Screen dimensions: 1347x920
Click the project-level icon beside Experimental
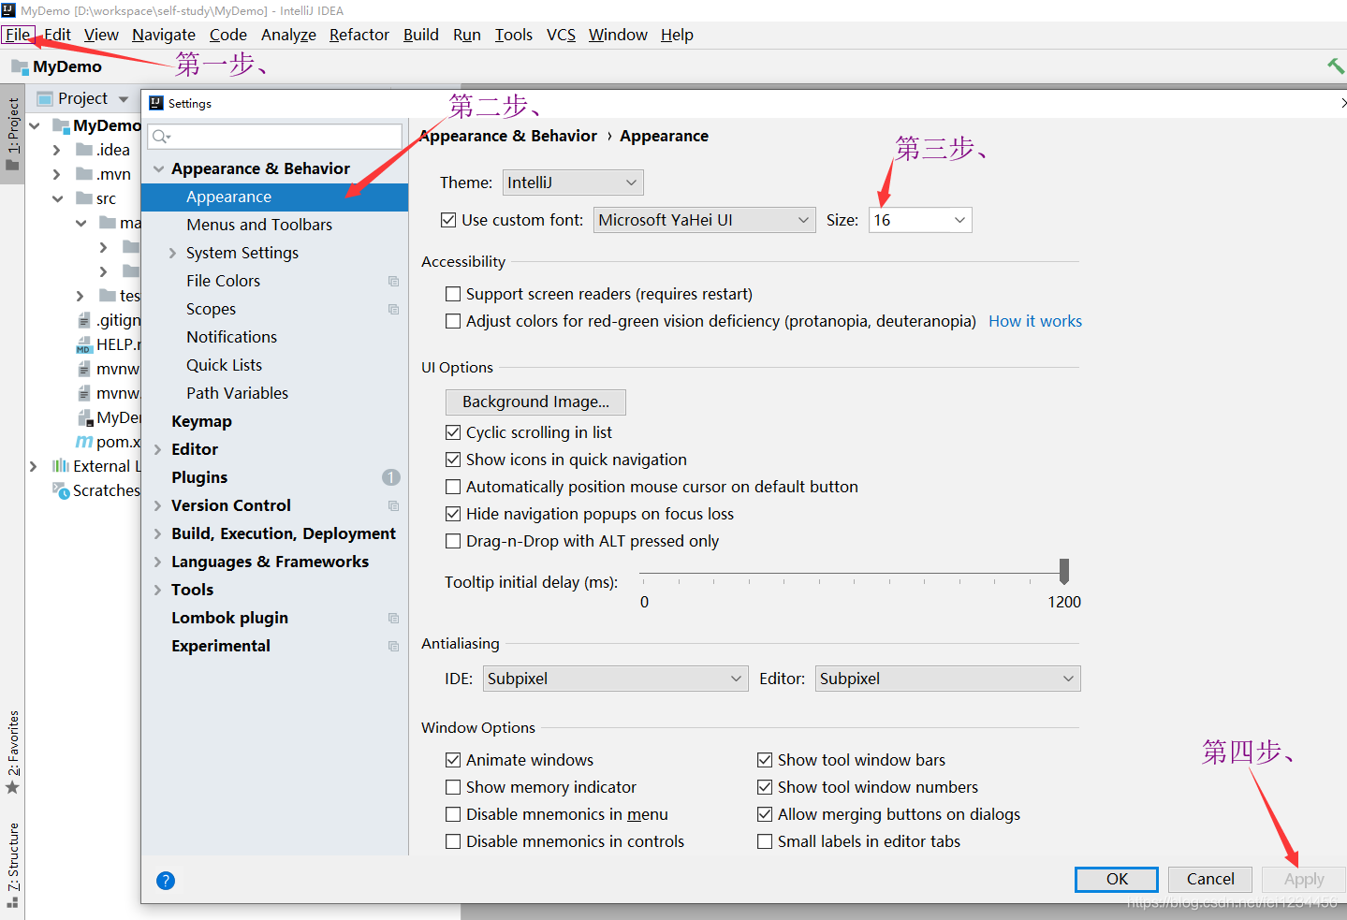[393, 646]
